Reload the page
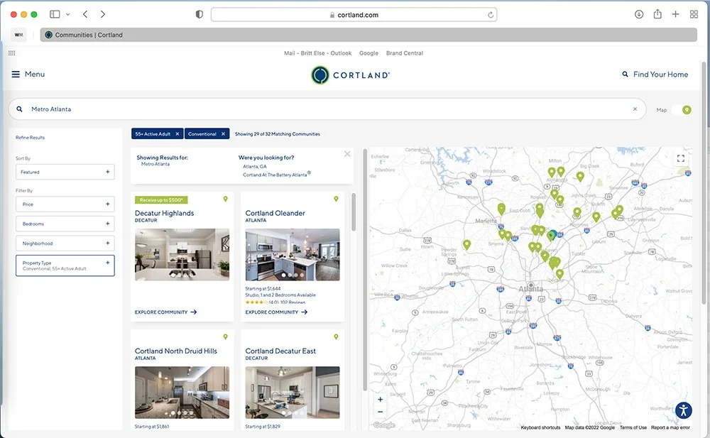 tap(491, 15)
